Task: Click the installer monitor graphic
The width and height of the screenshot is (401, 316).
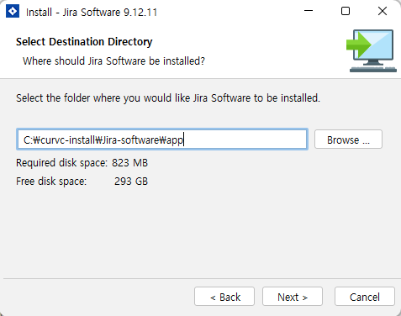Action: pyautogui.click(x=372, y=50)
